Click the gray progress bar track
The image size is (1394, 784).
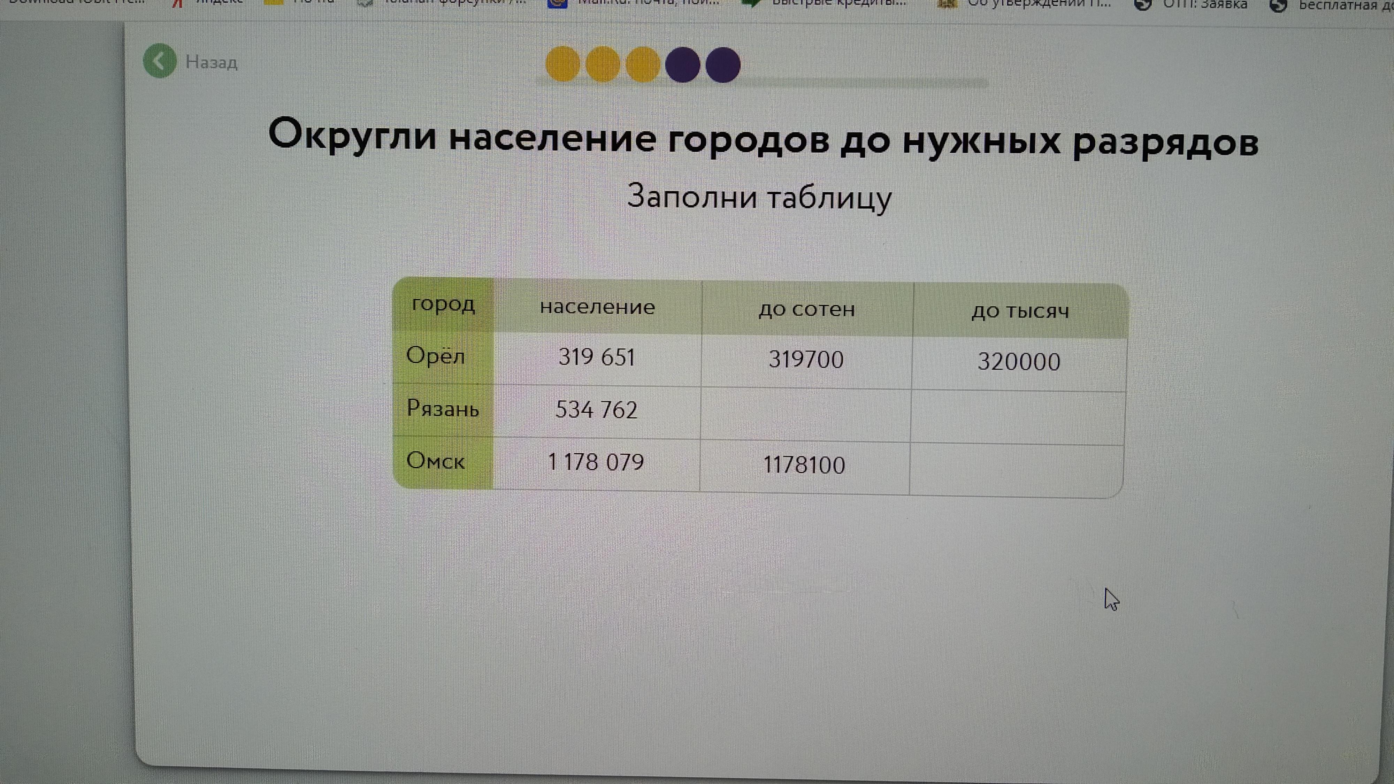[866, 83]
